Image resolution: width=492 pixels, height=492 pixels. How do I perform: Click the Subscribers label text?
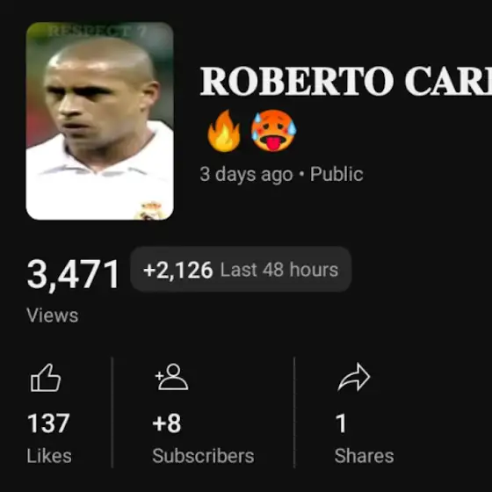coord(203,456)
